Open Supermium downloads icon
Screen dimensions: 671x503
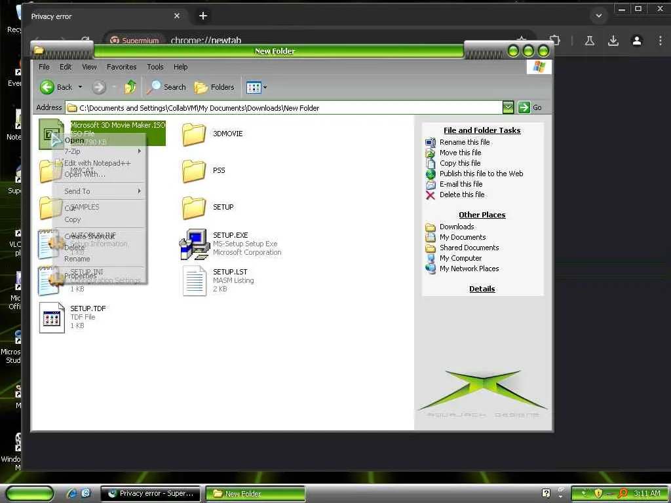click(x=613, y=41)
